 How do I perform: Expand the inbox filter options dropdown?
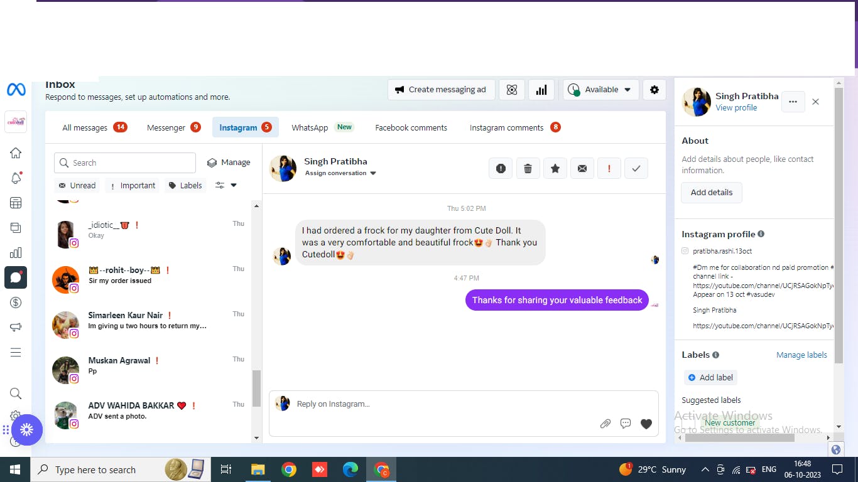[226, 186]
